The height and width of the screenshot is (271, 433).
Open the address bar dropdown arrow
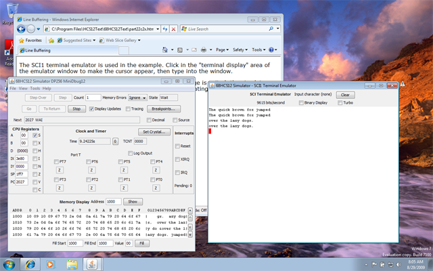tap(158, 28)
